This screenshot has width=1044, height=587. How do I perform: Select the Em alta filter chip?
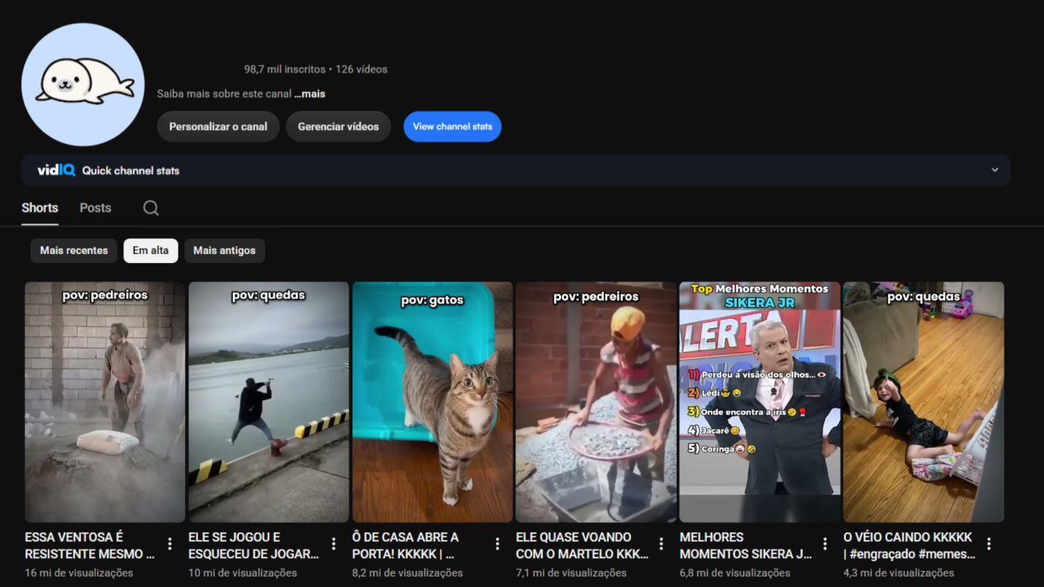tap(151, 251)
